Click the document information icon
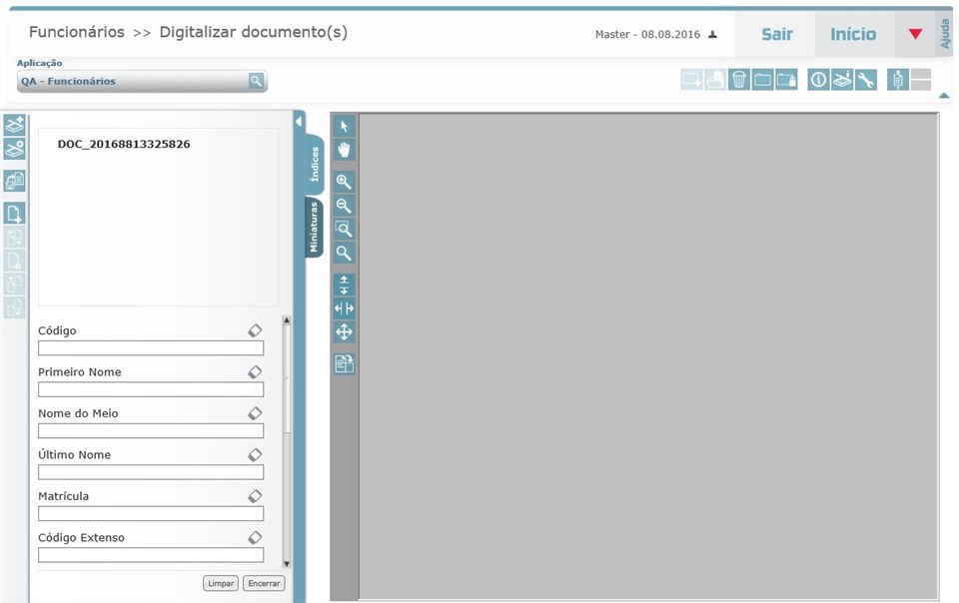 tap(818, 79)
